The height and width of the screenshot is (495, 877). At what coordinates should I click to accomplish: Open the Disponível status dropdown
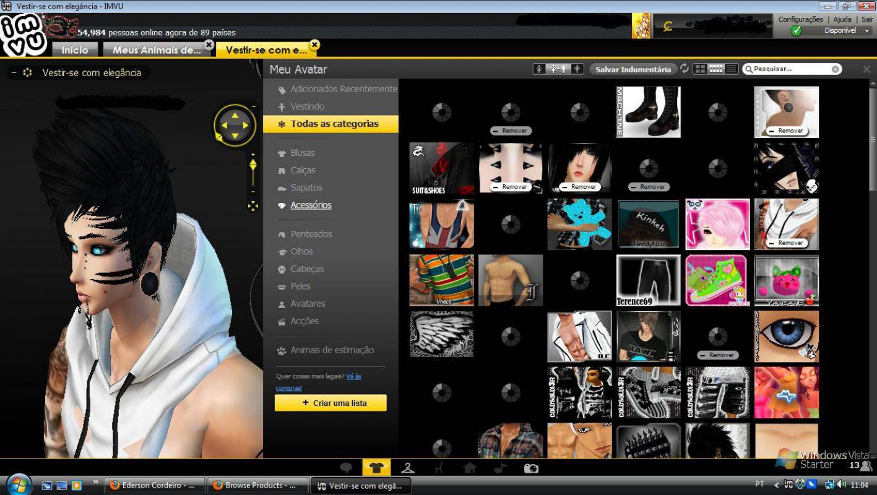tap(866, 31)
